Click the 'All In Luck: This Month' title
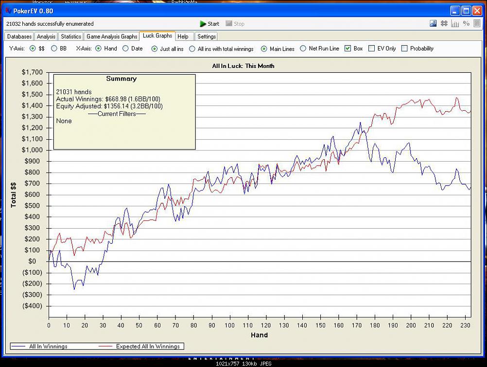487x367 pixels. point(243,66)
